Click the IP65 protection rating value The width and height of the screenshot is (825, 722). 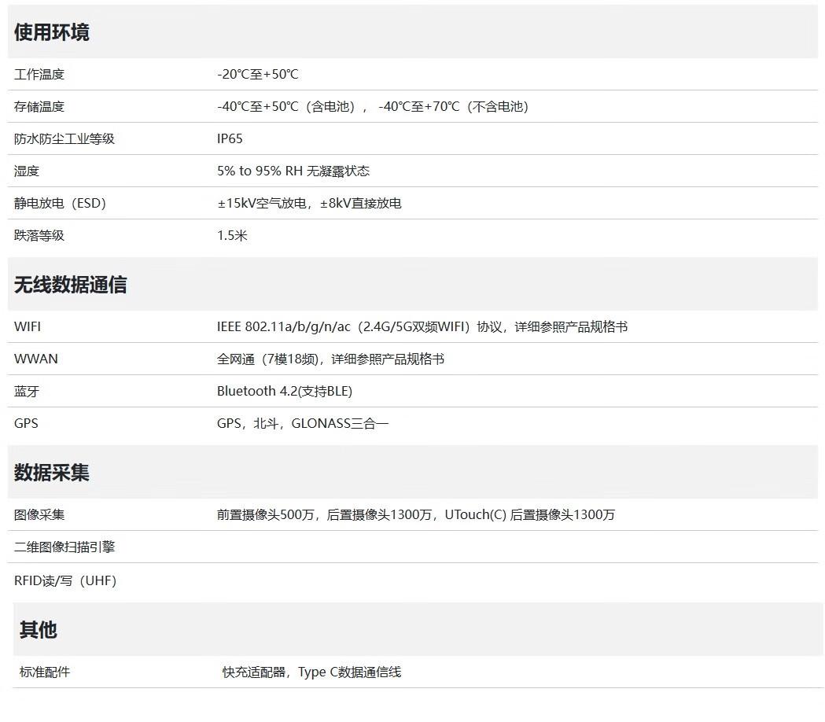[x=230, y=139]
